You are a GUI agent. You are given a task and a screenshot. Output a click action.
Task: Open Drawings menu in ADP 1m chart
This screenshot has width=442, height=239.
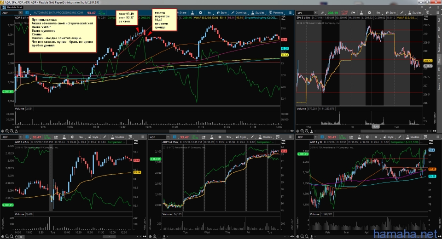[x=239, y=13]
